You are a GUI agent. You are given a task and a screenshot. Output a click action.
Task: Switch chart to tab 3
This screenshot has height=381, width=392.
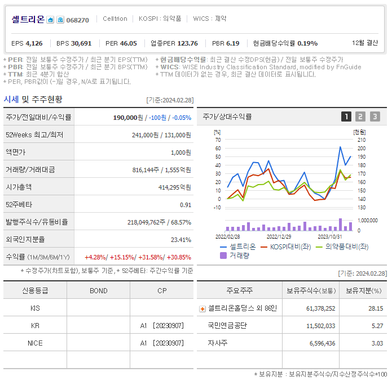pyautogui.click(x=375, y=116)
